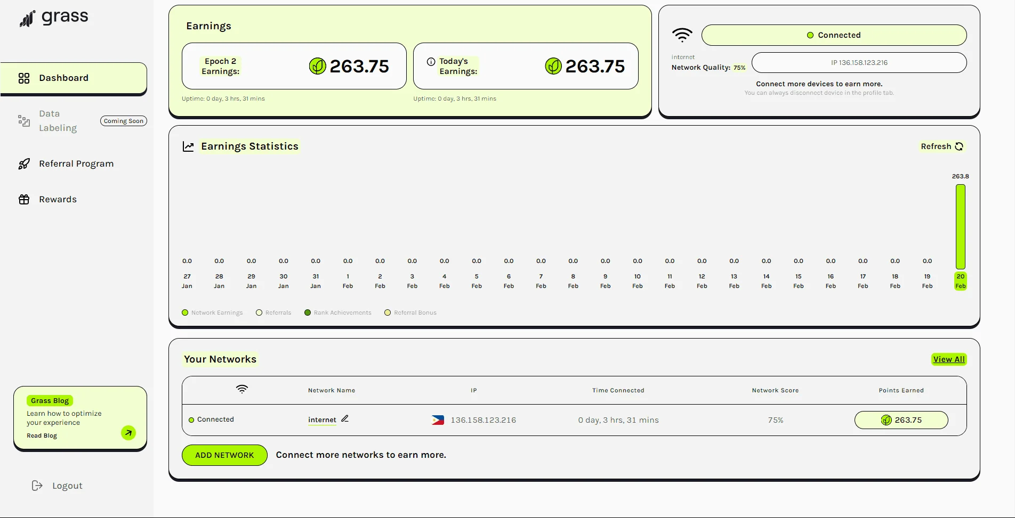Click the 10 Feb date label
This screenshot has height=518, width=1015.
pos(638,281)
